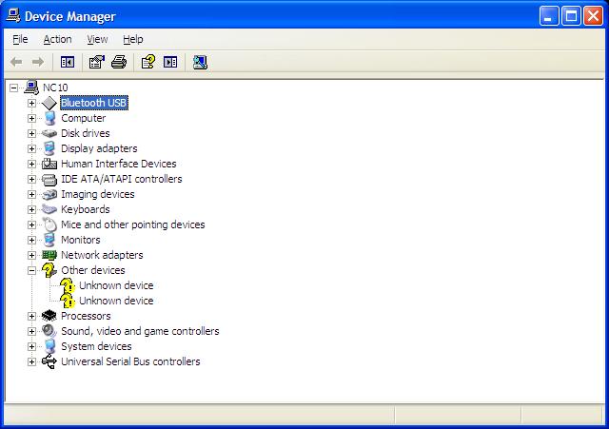609x429 pixels.
Task: Click the Processors chip icon
Action: tap(49, 316)
